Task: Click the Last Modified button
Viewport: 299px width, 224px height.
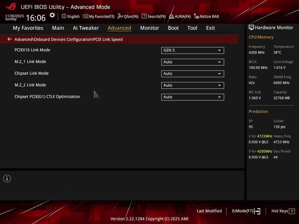Action: tap(209, 211)
